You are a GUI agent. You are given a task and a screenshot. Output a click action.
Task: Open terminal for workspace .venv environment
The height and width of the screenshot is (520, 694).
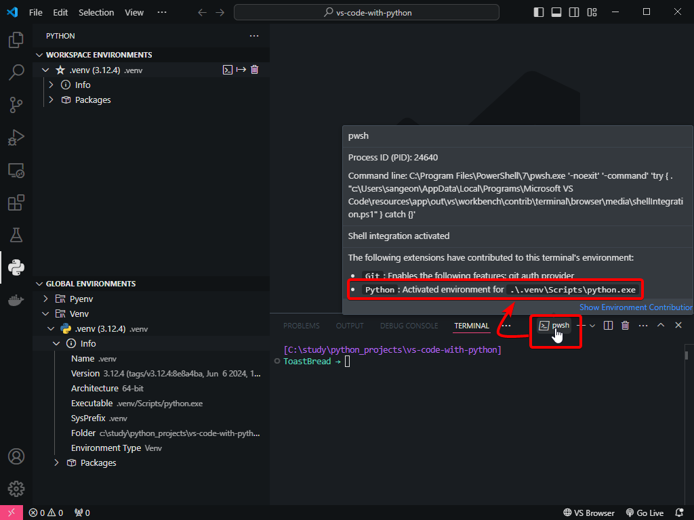228,70
